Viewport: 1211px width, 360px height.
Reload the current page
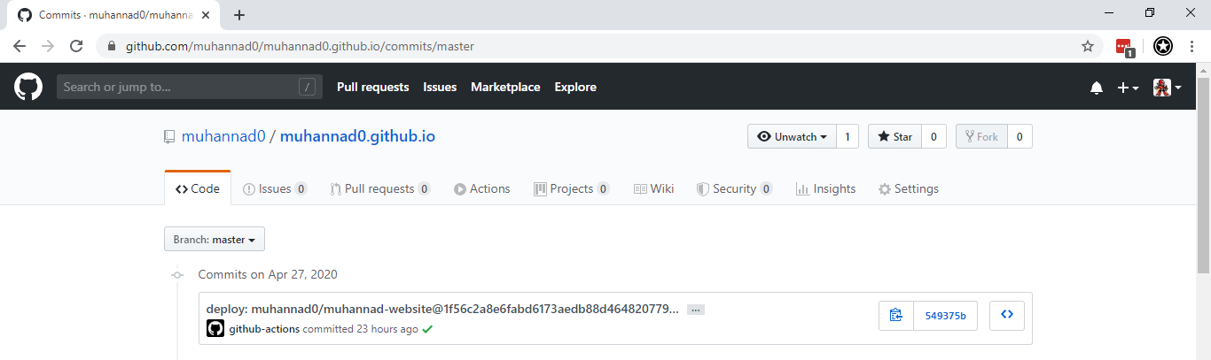(x=76, y=46)
